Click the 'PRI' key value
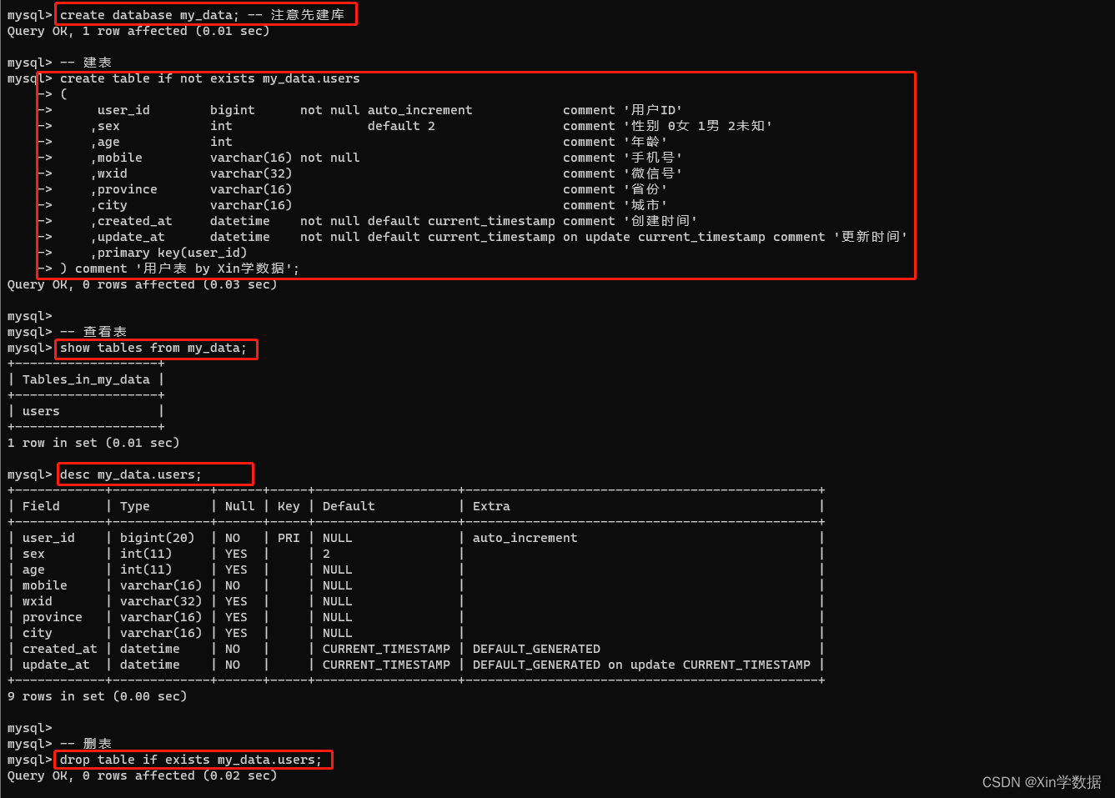This screenshot has width=1115, height=798. (x=289, y=538)
